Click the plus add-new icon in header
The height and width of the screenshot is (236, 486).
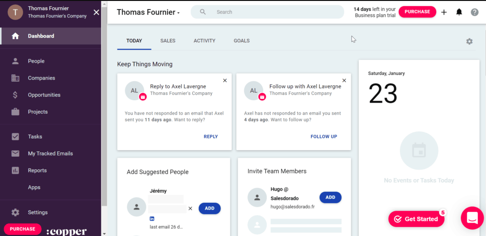tap(444, 12)
